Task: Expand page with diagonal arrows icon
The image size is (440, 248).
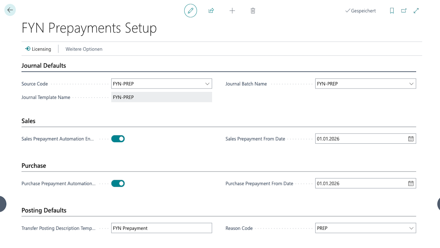Action: tap(416, 11)
